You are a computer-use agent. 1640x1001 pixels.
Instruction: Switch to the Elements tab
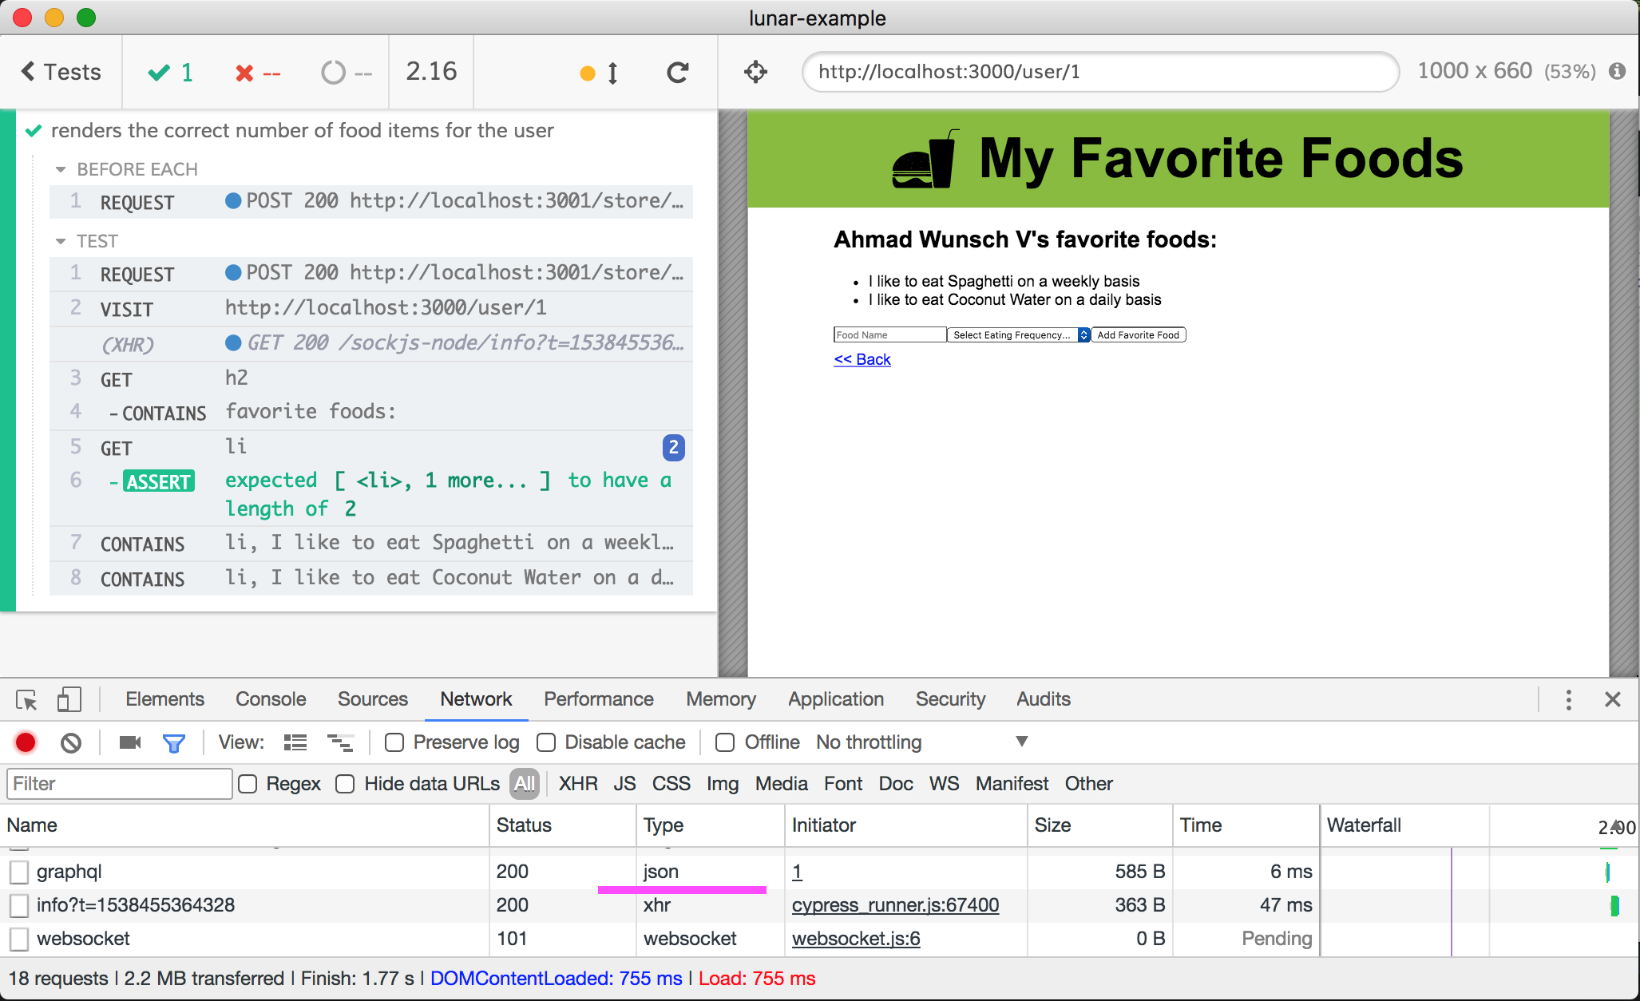pyautogui.click(x=164, y=699)
